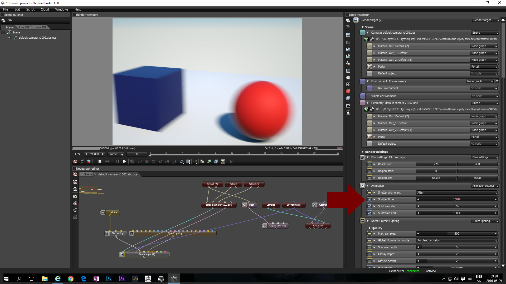The image size is (506, 284).
Task: Toggle the Shutter time animation checkbox
Action: tap(369, 199)
